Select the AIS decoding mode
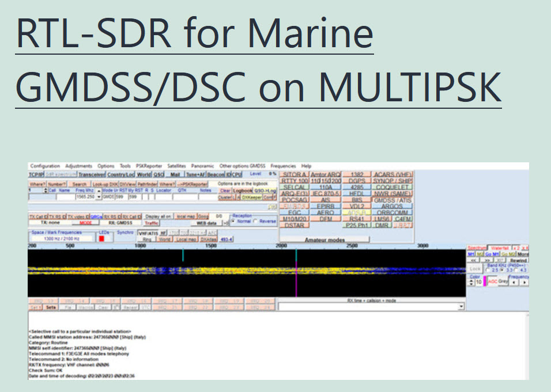 325,200
